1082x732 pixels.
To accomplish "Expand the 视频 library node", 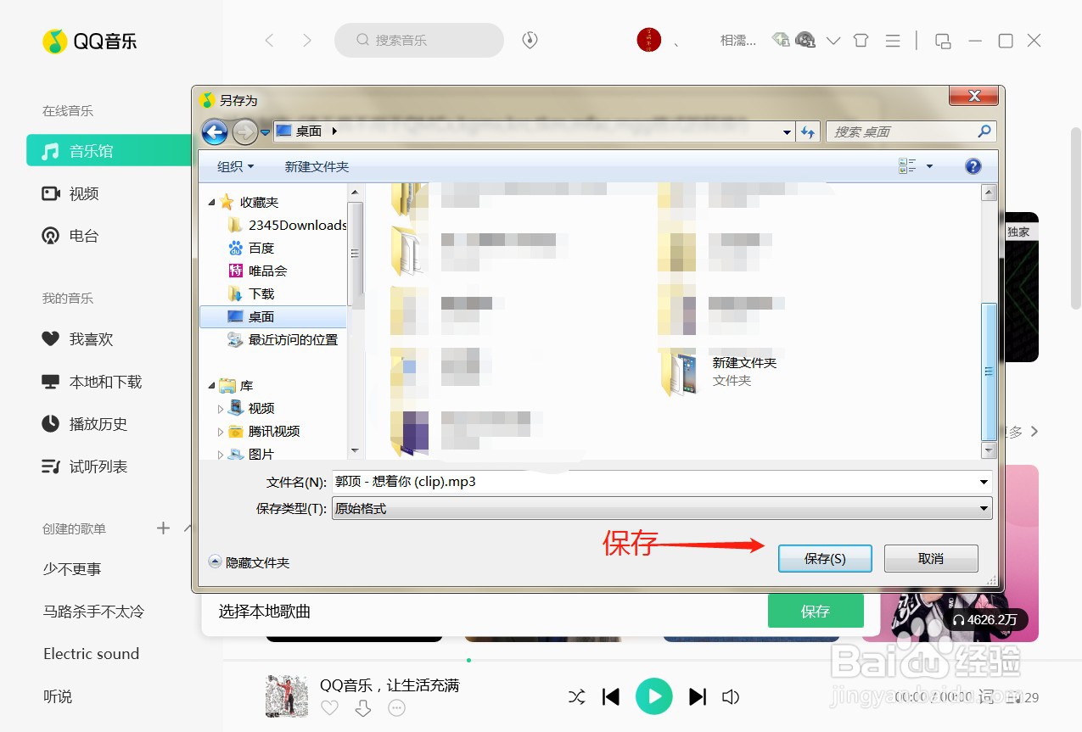I will click(221, 409).
